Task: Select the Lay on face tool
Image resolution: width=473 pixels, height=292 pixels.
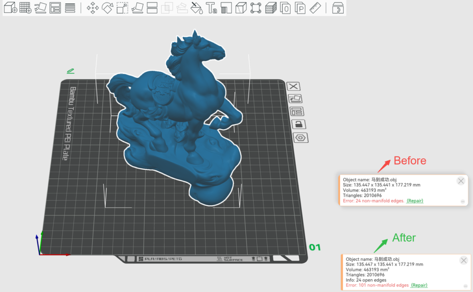Action: pos(137,8)
